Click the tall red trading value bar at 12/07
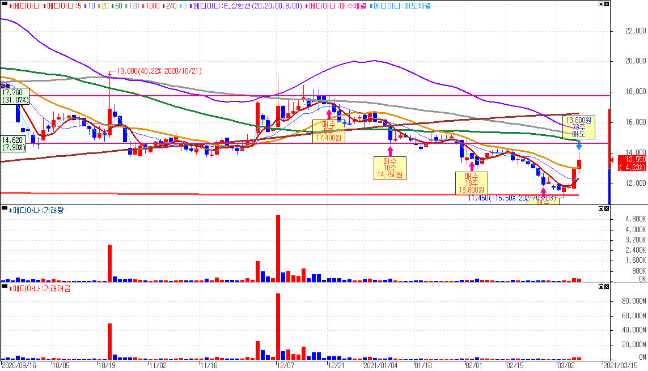Screen dimensions: 648x371 pos(278,326)
